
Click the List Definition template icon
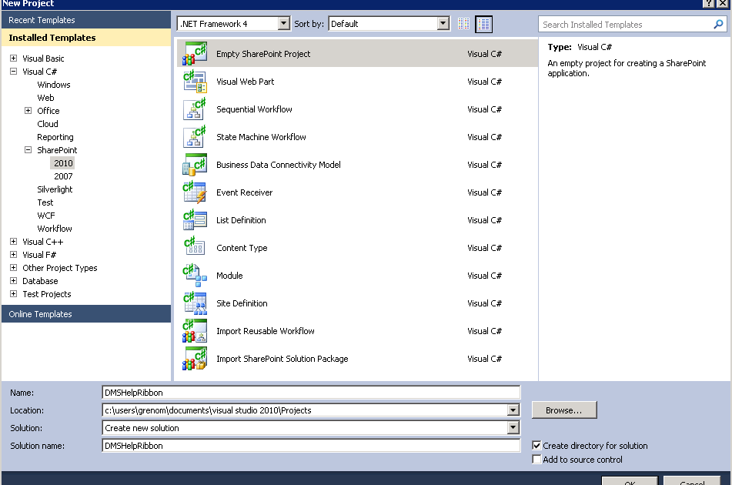(195, 220)
